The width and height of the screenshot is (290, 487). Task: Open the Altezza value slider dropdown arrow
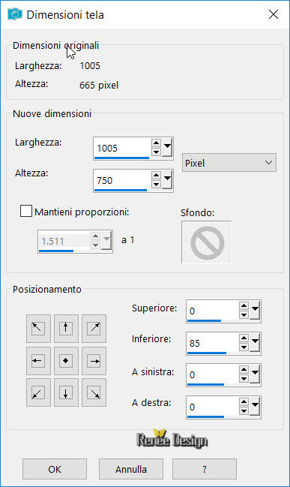[167, 180]
